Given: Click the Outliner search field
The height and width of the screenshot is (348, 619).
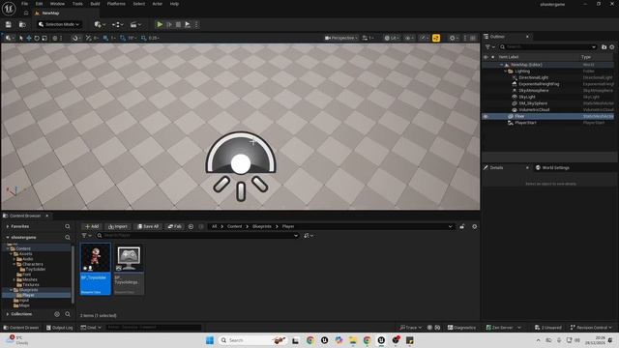Looking at the screenshot, I should click(547, 47).
